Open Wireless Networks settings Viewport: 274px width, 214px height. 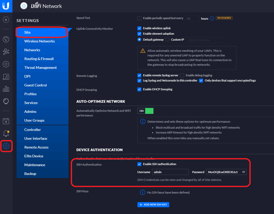43,41
